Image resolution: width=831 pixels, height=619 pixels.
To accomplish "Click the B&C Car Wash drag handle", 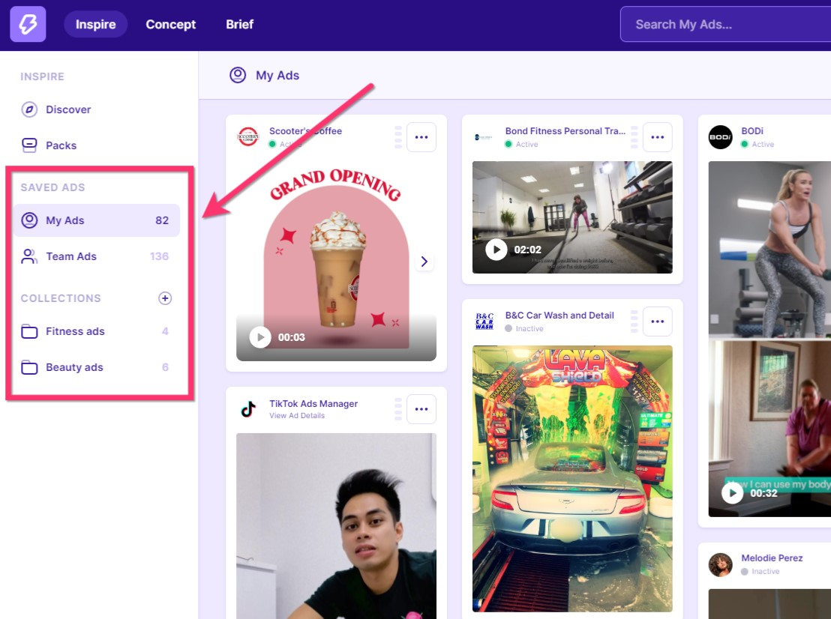I will 634,321.
